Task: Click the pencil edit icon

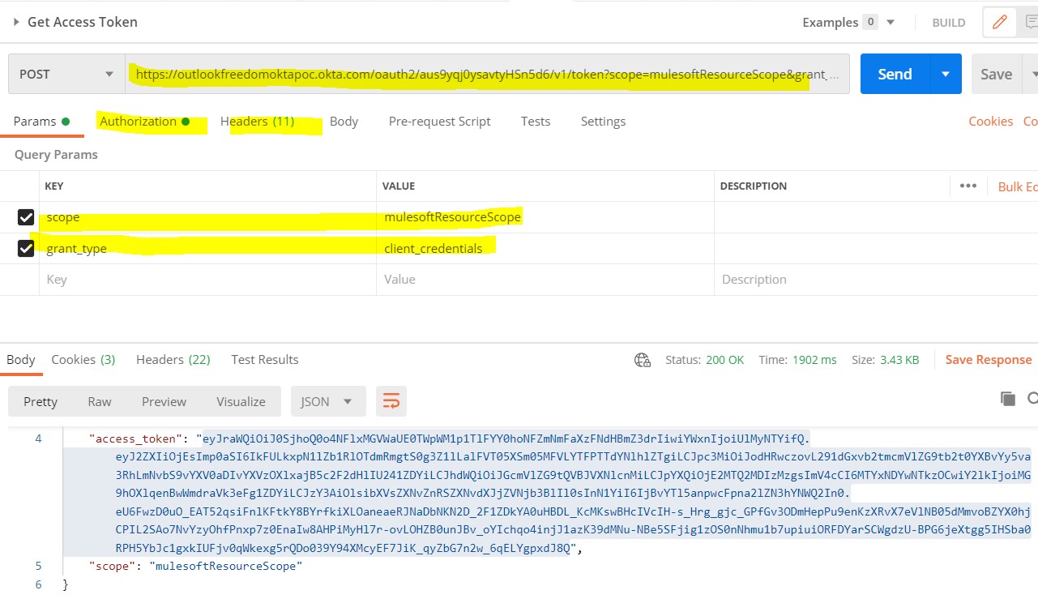Action: pyautogui.click(x=999, y=23)
